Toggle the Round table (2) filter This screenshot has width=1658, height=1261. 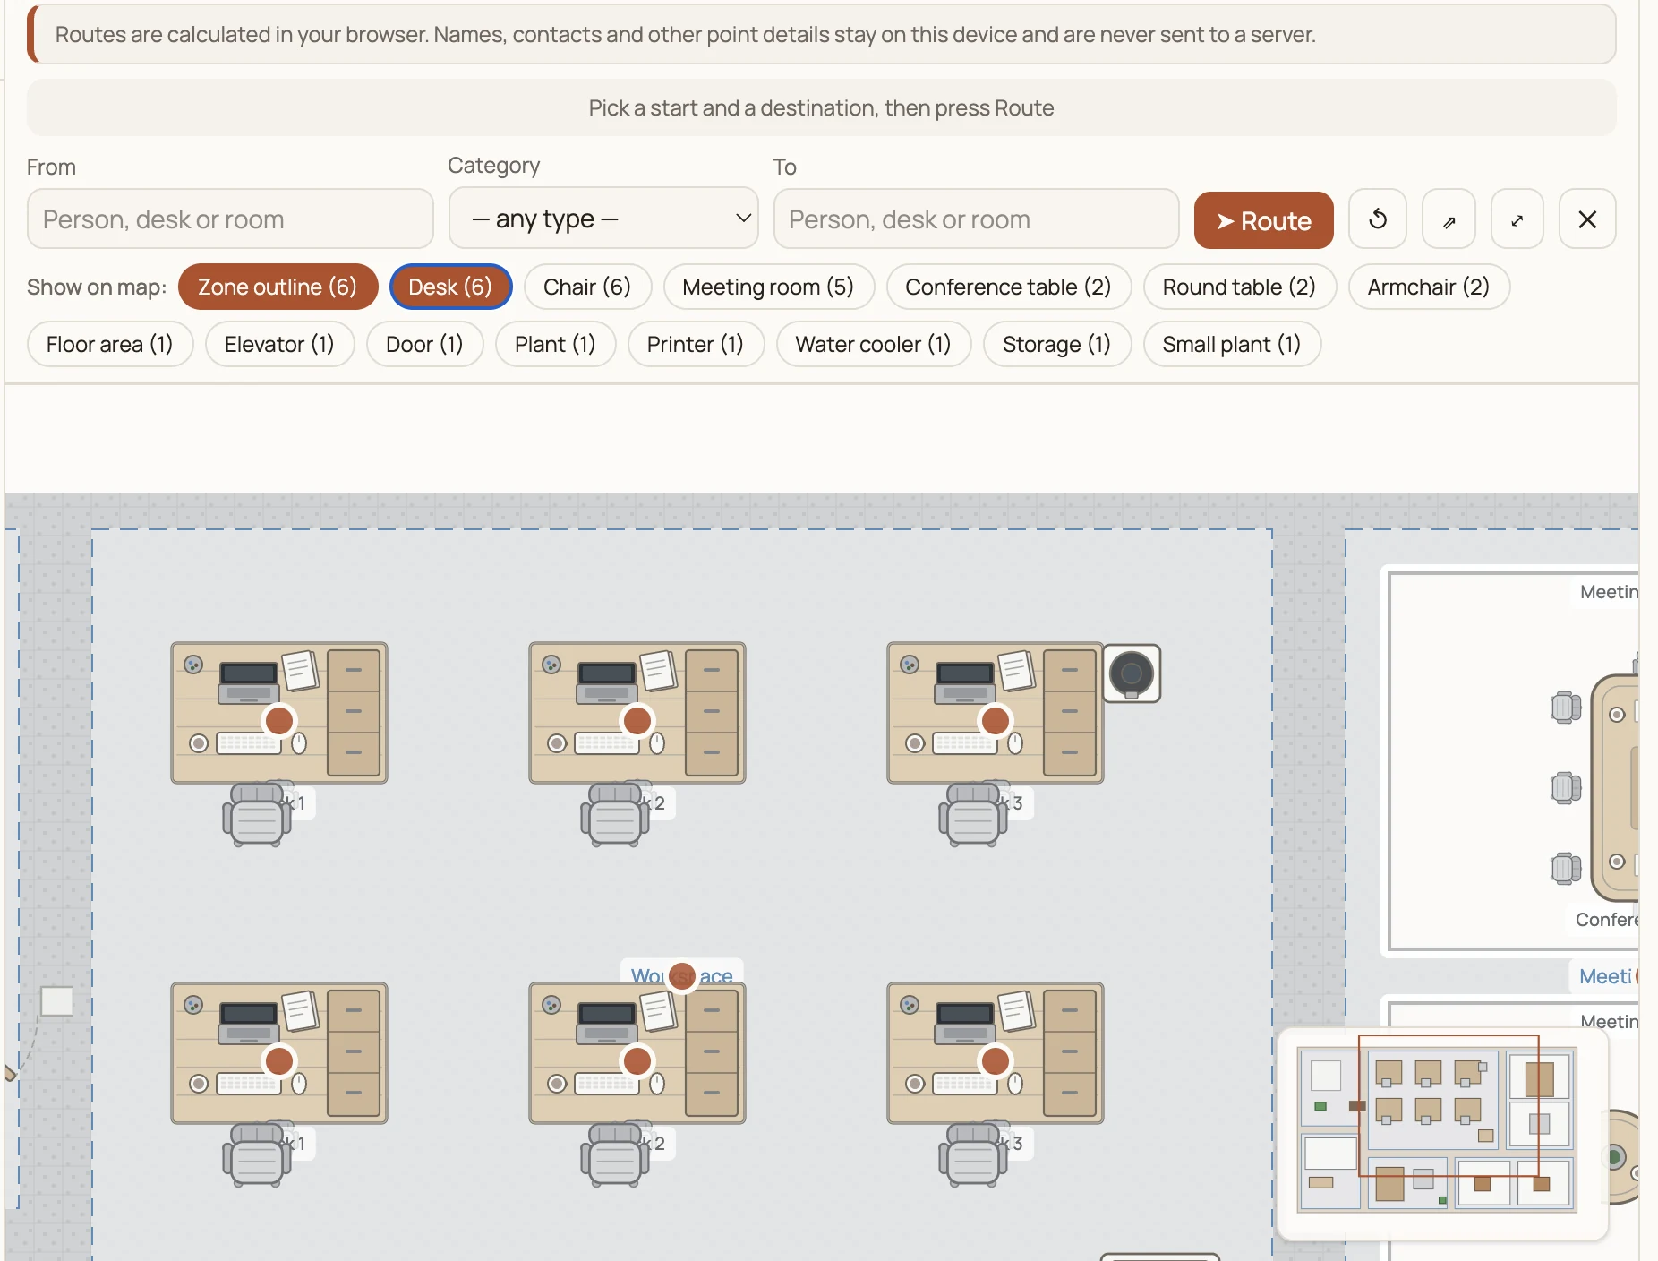click(x=1239, y=287)
